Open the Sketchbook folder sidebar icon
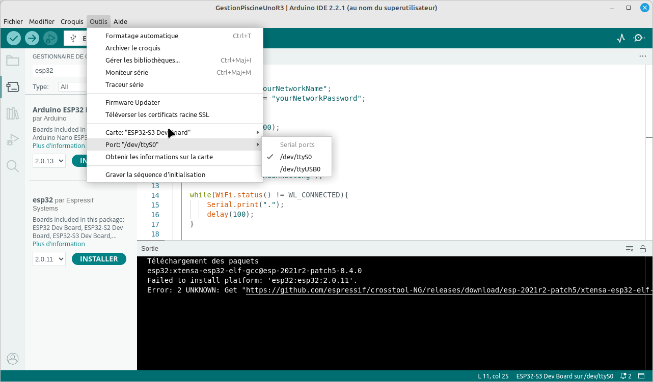 [x=13, y=61]
